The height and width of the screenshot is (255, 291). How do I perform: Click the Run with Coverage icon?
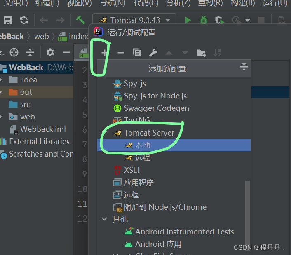220,20
